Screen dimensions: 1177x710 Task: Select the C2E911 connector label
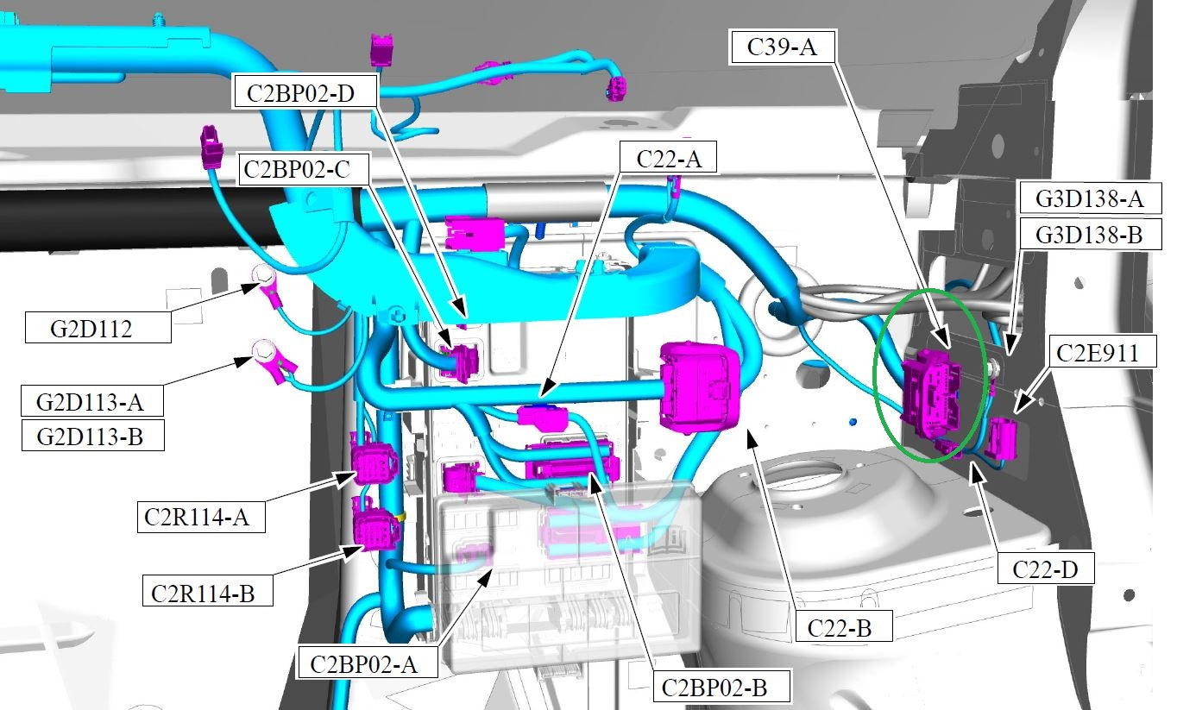1104,352
